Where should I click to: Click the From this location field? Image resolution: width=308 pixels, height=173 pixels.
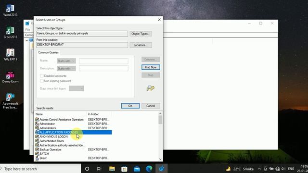(82, 45)
